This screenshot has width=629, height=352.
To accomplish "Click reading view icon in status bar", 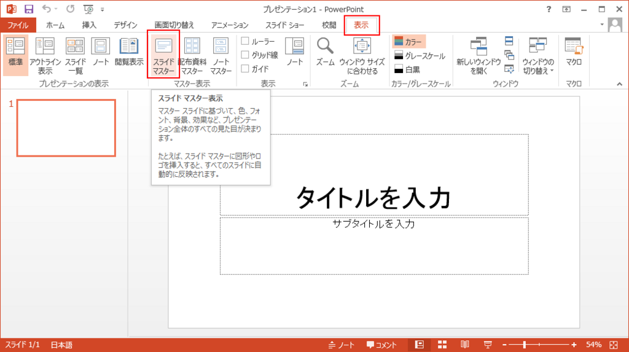I will coord(464,345).
